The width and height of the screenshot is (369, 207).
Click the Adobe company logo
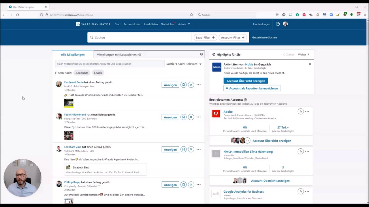[216, 114]
